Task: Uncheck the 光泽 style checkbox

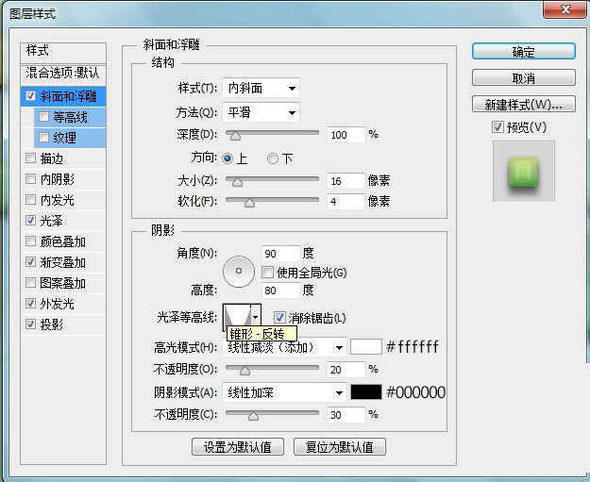Action: point(30,220)
